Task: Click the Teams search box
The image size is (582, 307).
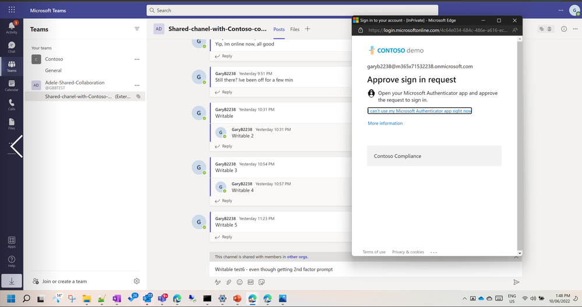Action: pos(292,10)
